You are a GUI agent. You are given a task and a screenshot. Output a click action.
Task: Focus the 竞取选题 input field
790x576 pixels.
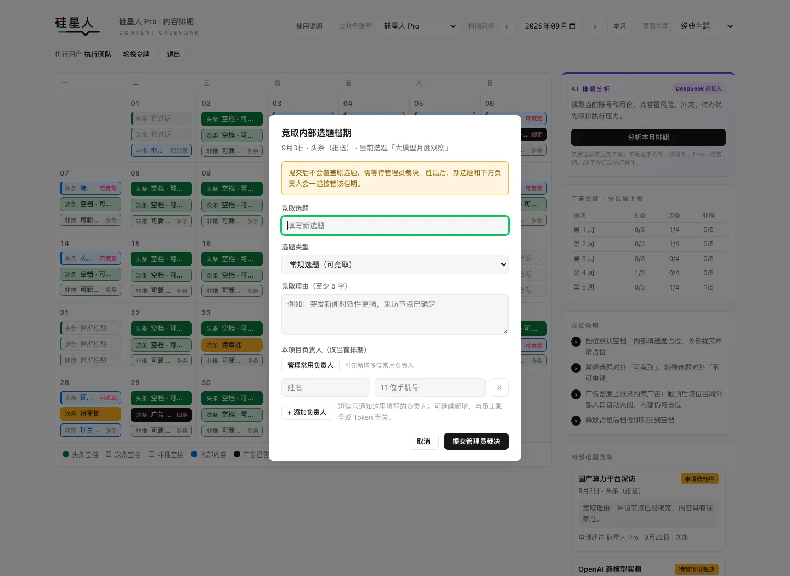395,225
